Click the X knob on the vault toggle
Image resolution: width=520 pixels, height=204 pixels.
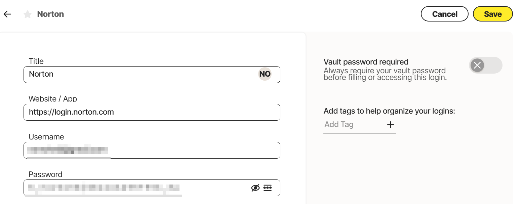pos(477,65)
